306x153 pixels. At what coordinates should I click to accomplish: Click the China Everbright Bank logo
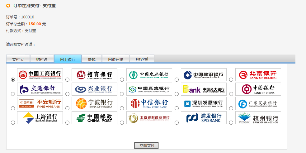point(204,89)
